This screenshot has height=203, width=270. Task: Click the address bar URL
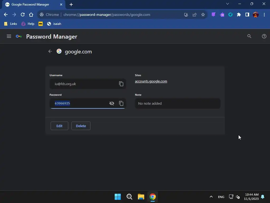(x=107, y=15)
